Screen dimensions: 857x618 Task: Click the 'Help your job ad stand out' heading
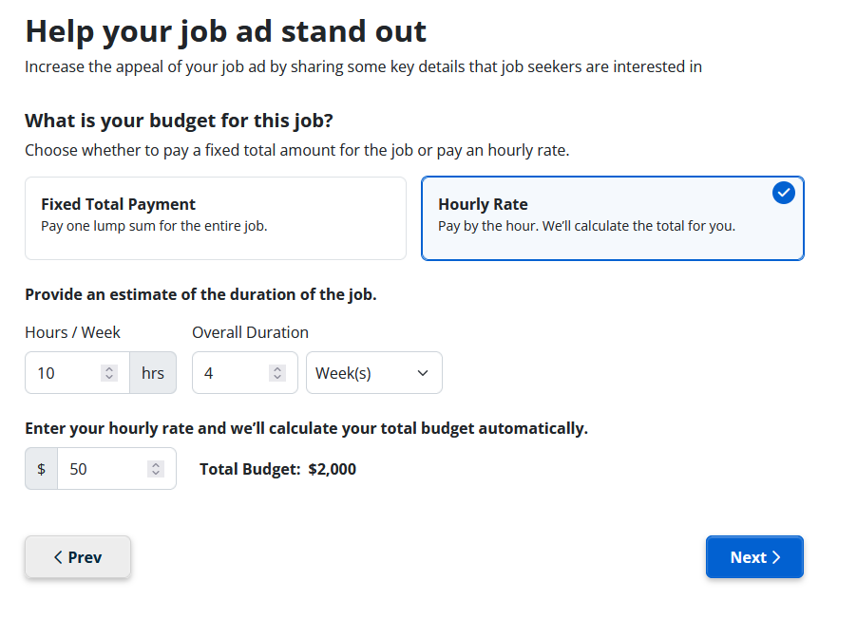coord(226,31)
